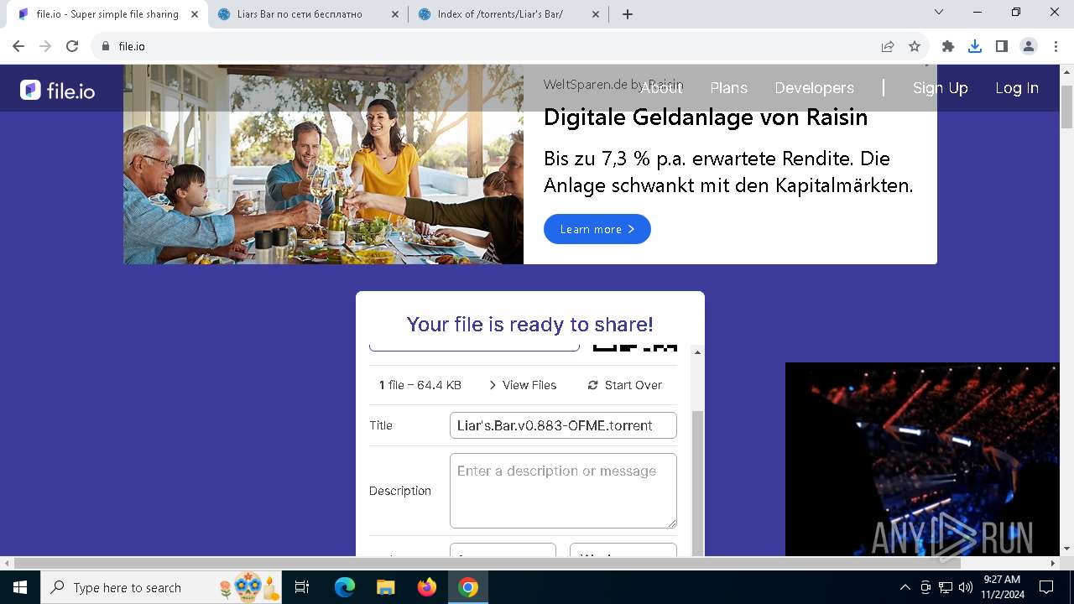Click the Description text area
Screen dimensions: 1074x604
coord(563,491)
